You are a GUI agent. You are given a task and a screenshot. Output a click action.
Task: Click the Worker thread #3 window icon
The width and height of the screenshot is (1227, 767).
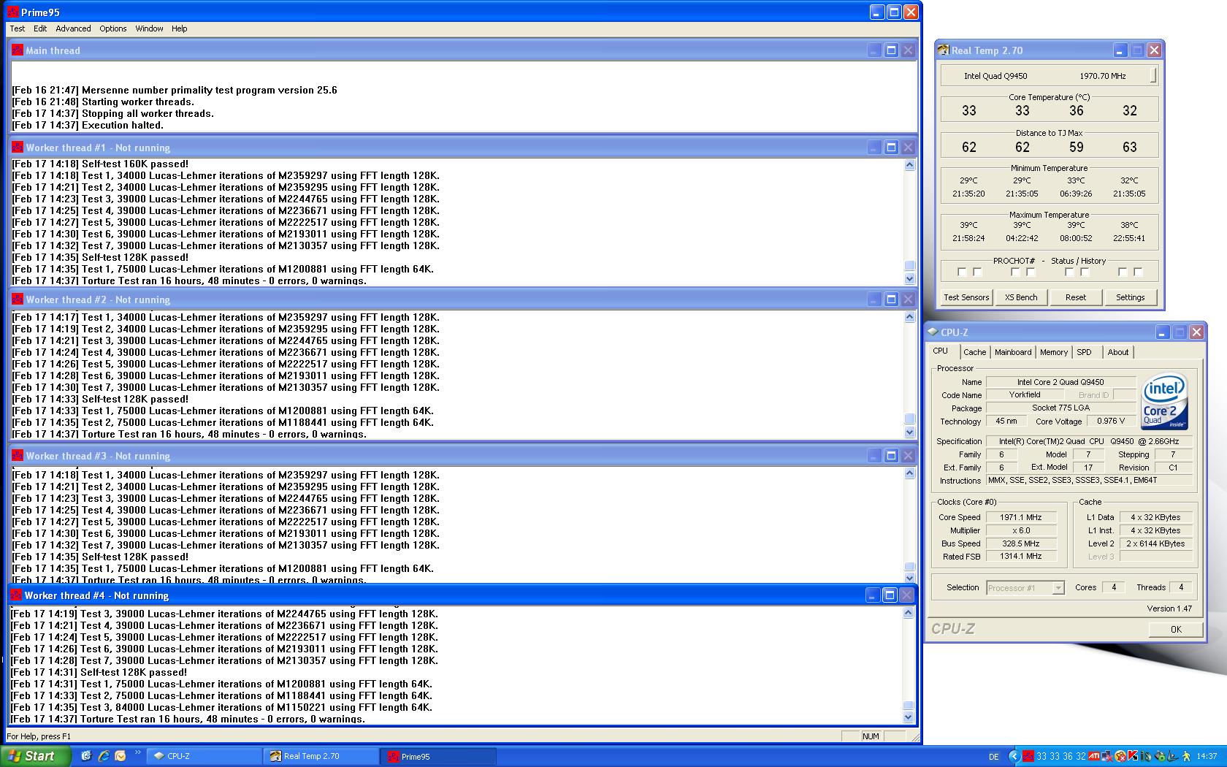(18, 455)
